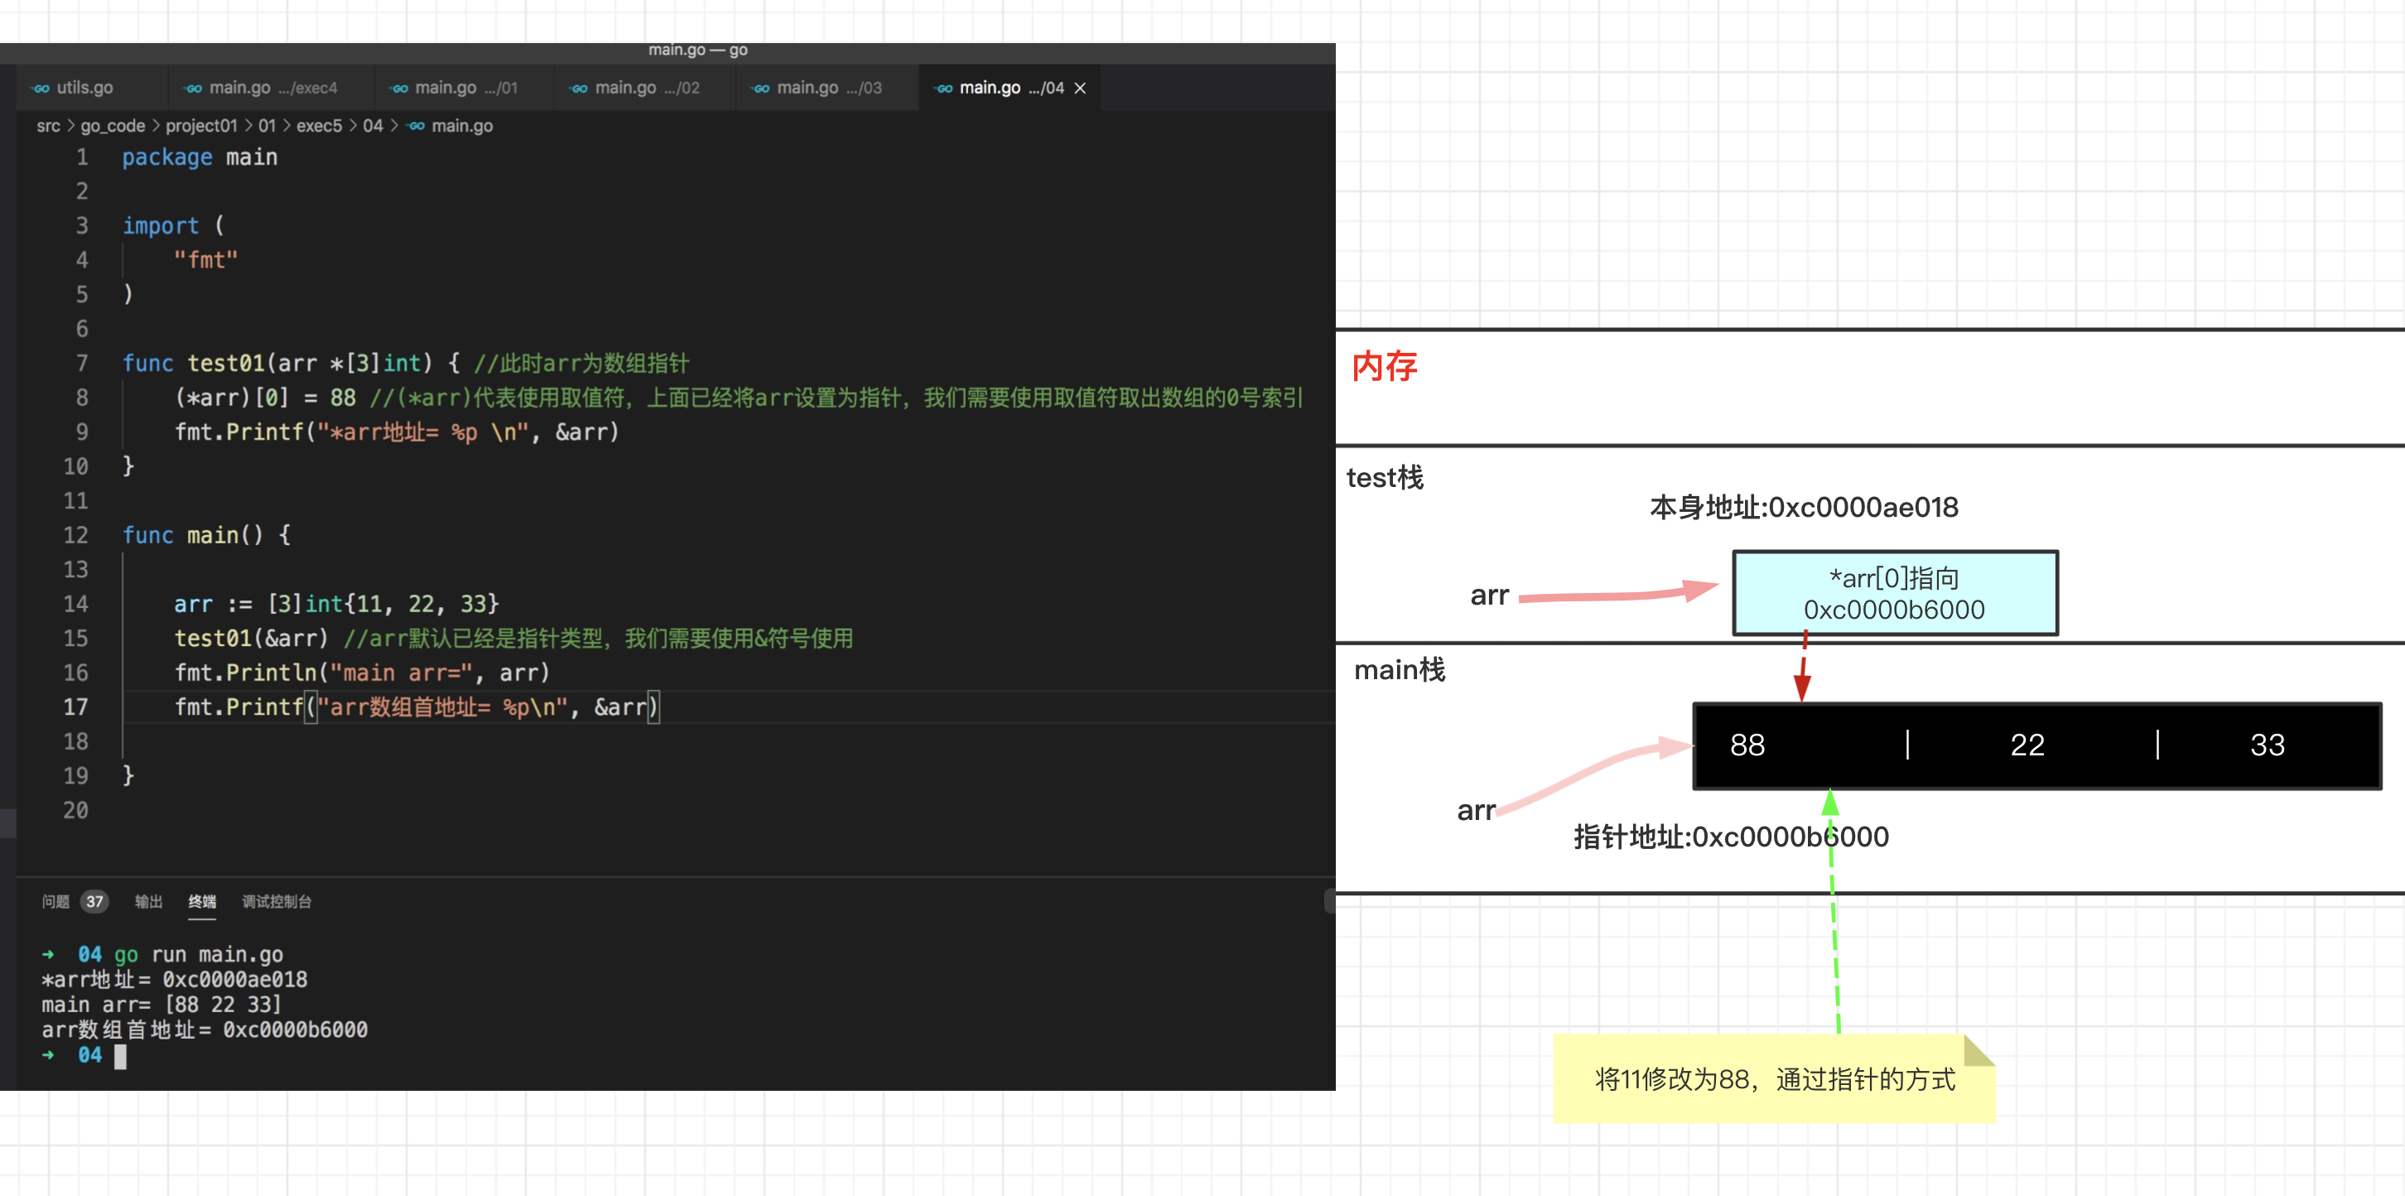Open go_code folder in breadcrumb

[112, 126]
